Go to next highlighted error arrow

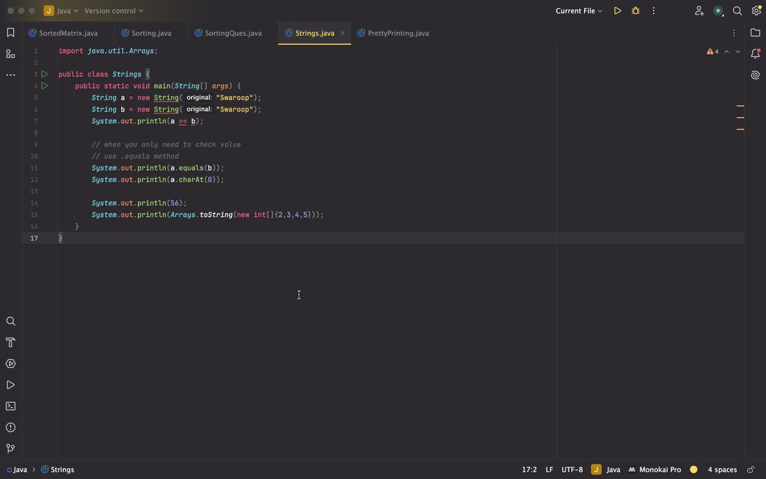click(738, 52)
